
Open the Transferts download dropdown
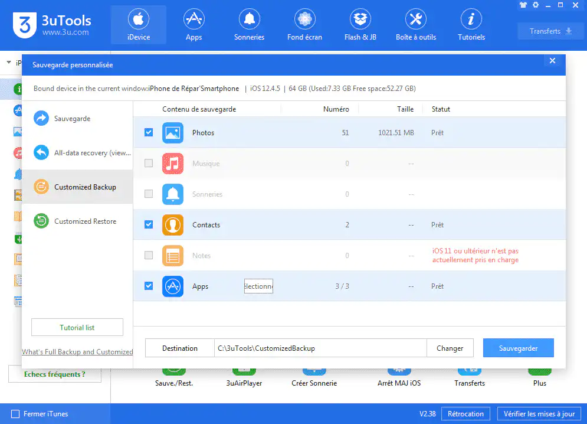pos(550,31)
